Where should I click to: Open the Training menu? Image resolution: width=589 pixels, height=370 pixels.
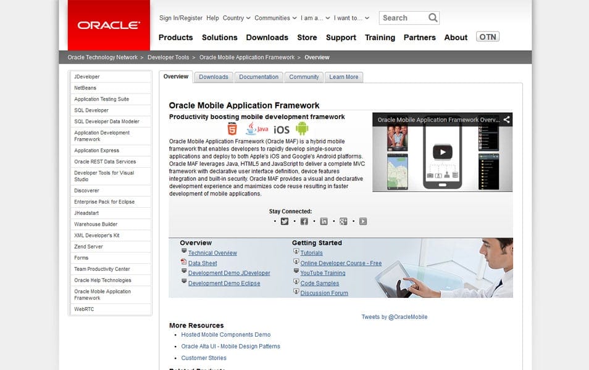pos(380,38)
